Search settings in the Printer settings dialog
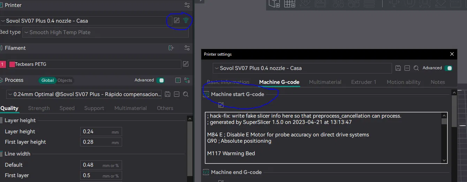 [x=416, y=68]
